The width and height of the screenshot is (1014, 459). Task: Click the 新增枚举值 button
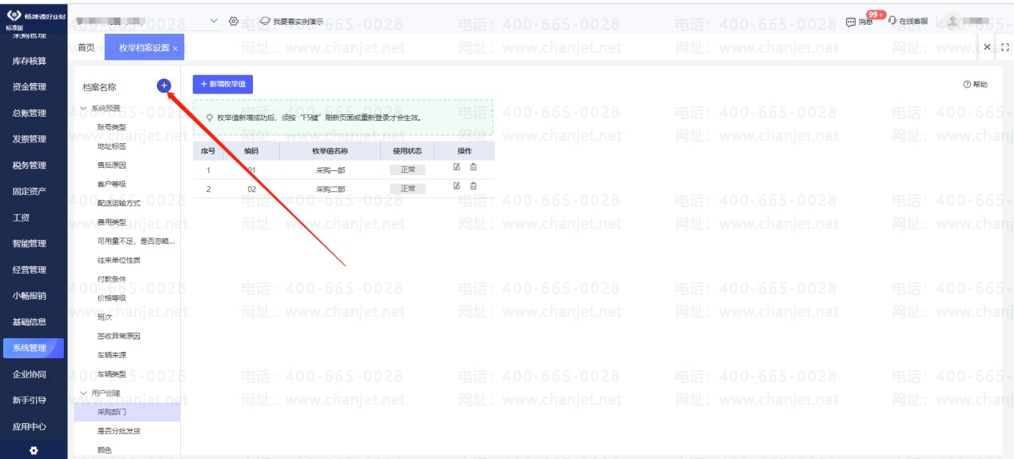(x=222, y=84)
